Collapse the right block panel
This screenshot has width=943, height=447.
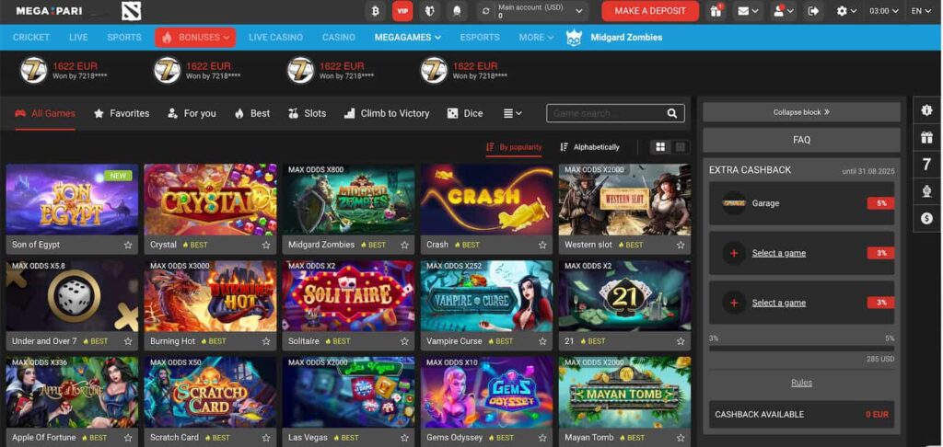click(802, 112)
